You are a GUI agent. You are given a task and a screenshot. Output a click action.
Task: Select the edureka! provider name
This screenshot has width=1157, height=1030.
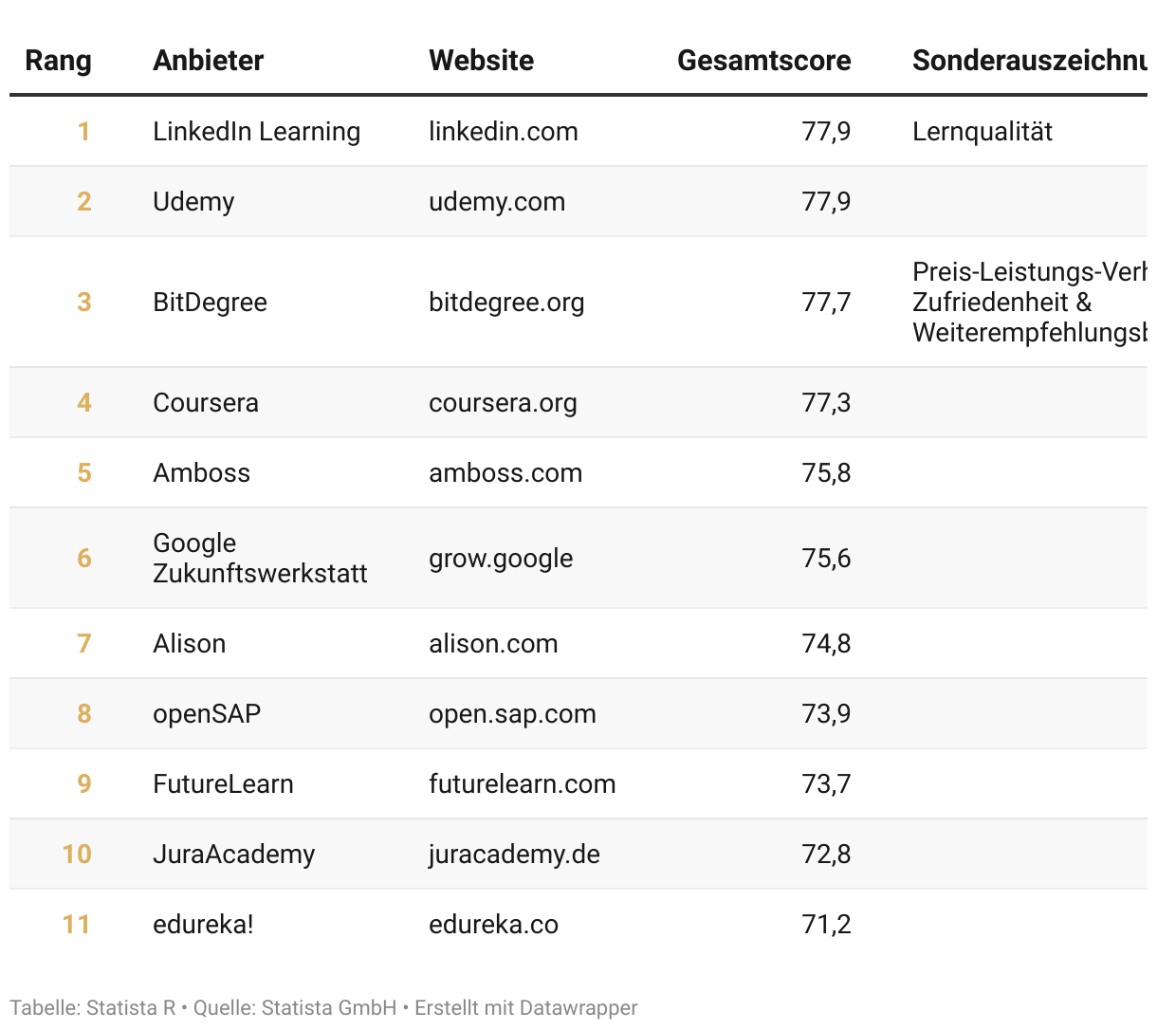tap(203, 925)
